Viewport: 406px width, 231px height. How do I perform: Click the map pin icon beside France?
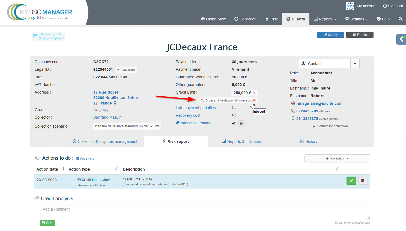pyautogui.click(x=115, y=103)
